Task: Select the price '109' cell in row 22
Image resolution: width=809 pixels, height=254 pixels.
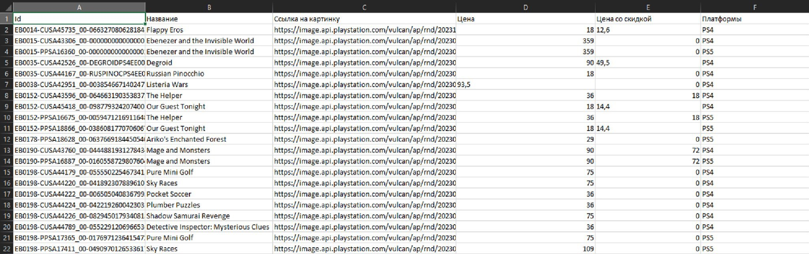Action: point(525,249)
